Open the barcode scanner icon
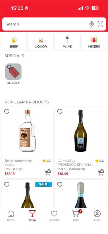This screenshot has height=234, width=108. tap(100, 24)
